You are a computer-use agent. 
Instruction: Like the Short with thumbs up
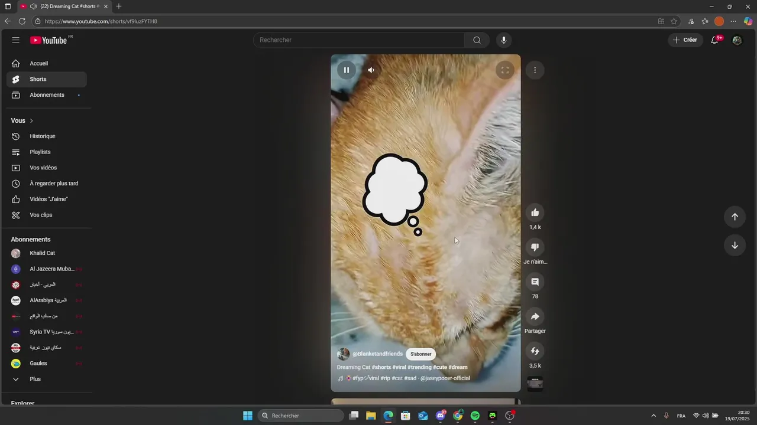click(535, 212)
